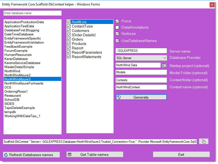Click the Server name field .\SQLEXPRESS

click(x=141, y=51)
